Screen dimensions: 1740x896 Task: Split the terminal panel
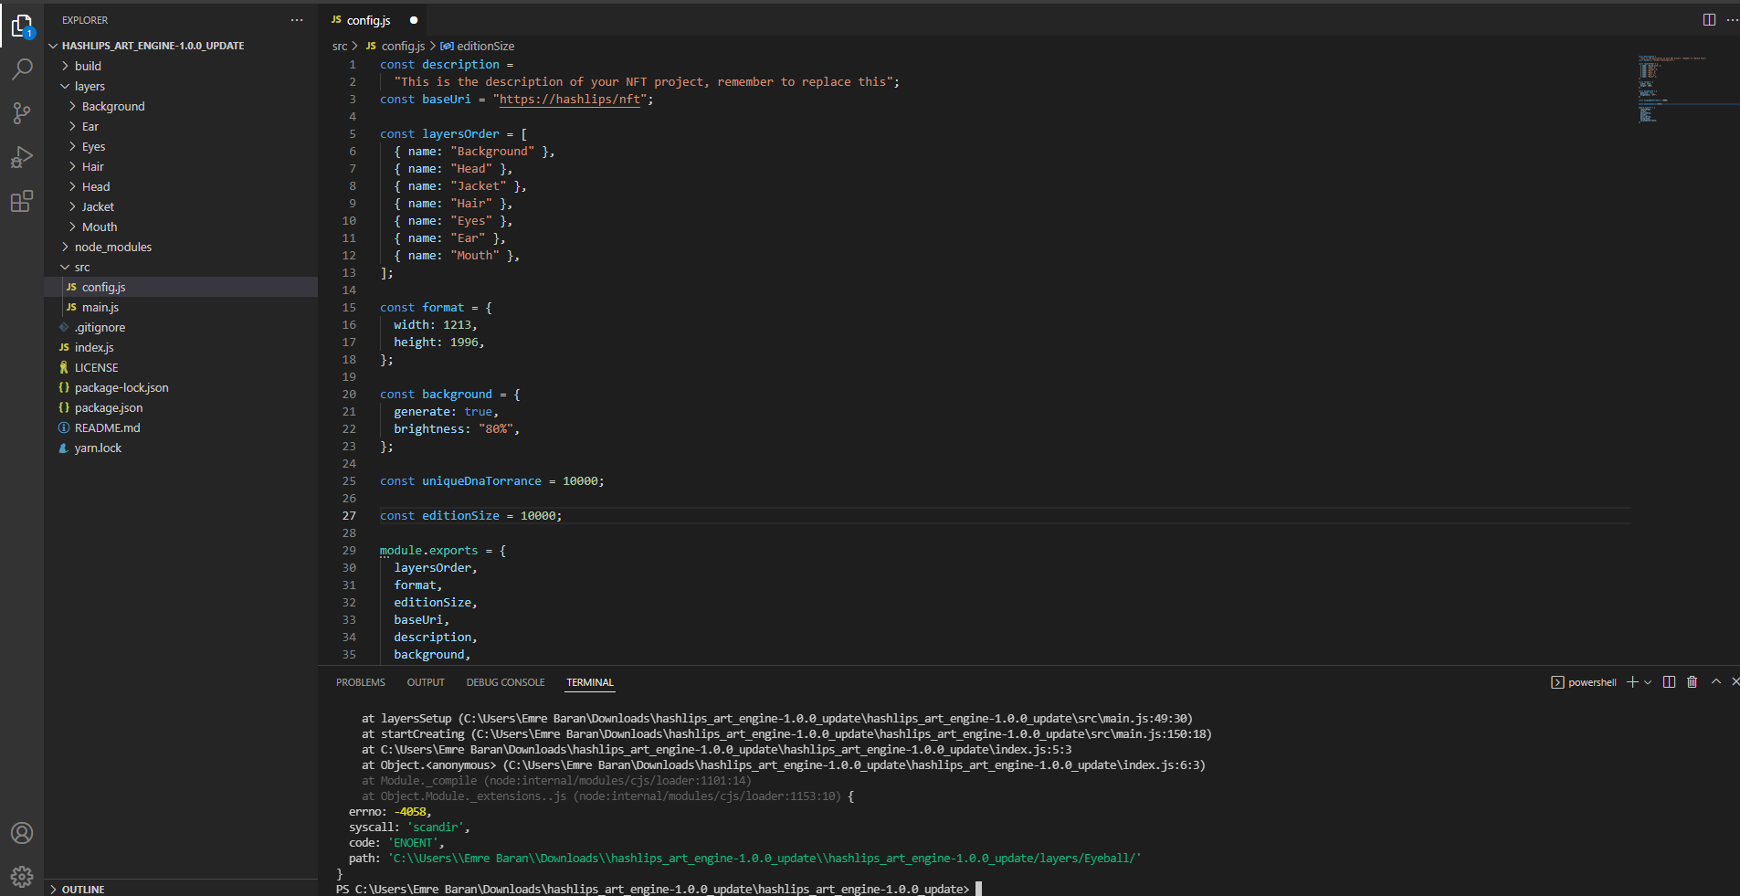(x=1669, y=682)
